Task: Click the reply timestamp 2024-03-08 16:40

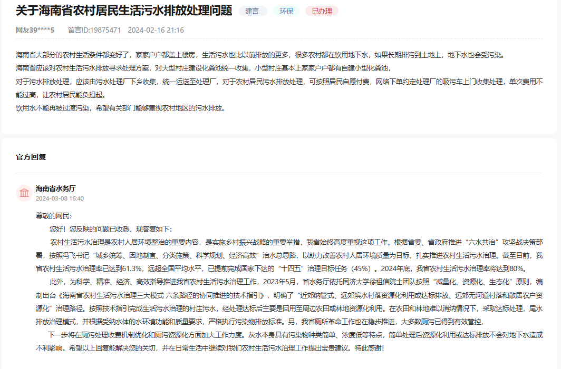Action: coord(60,198)
